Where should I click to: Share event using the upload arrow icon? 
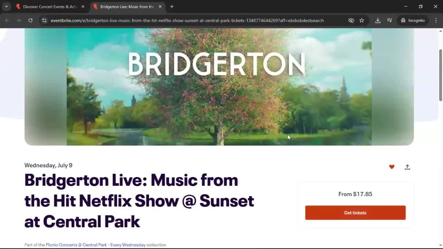407,167
